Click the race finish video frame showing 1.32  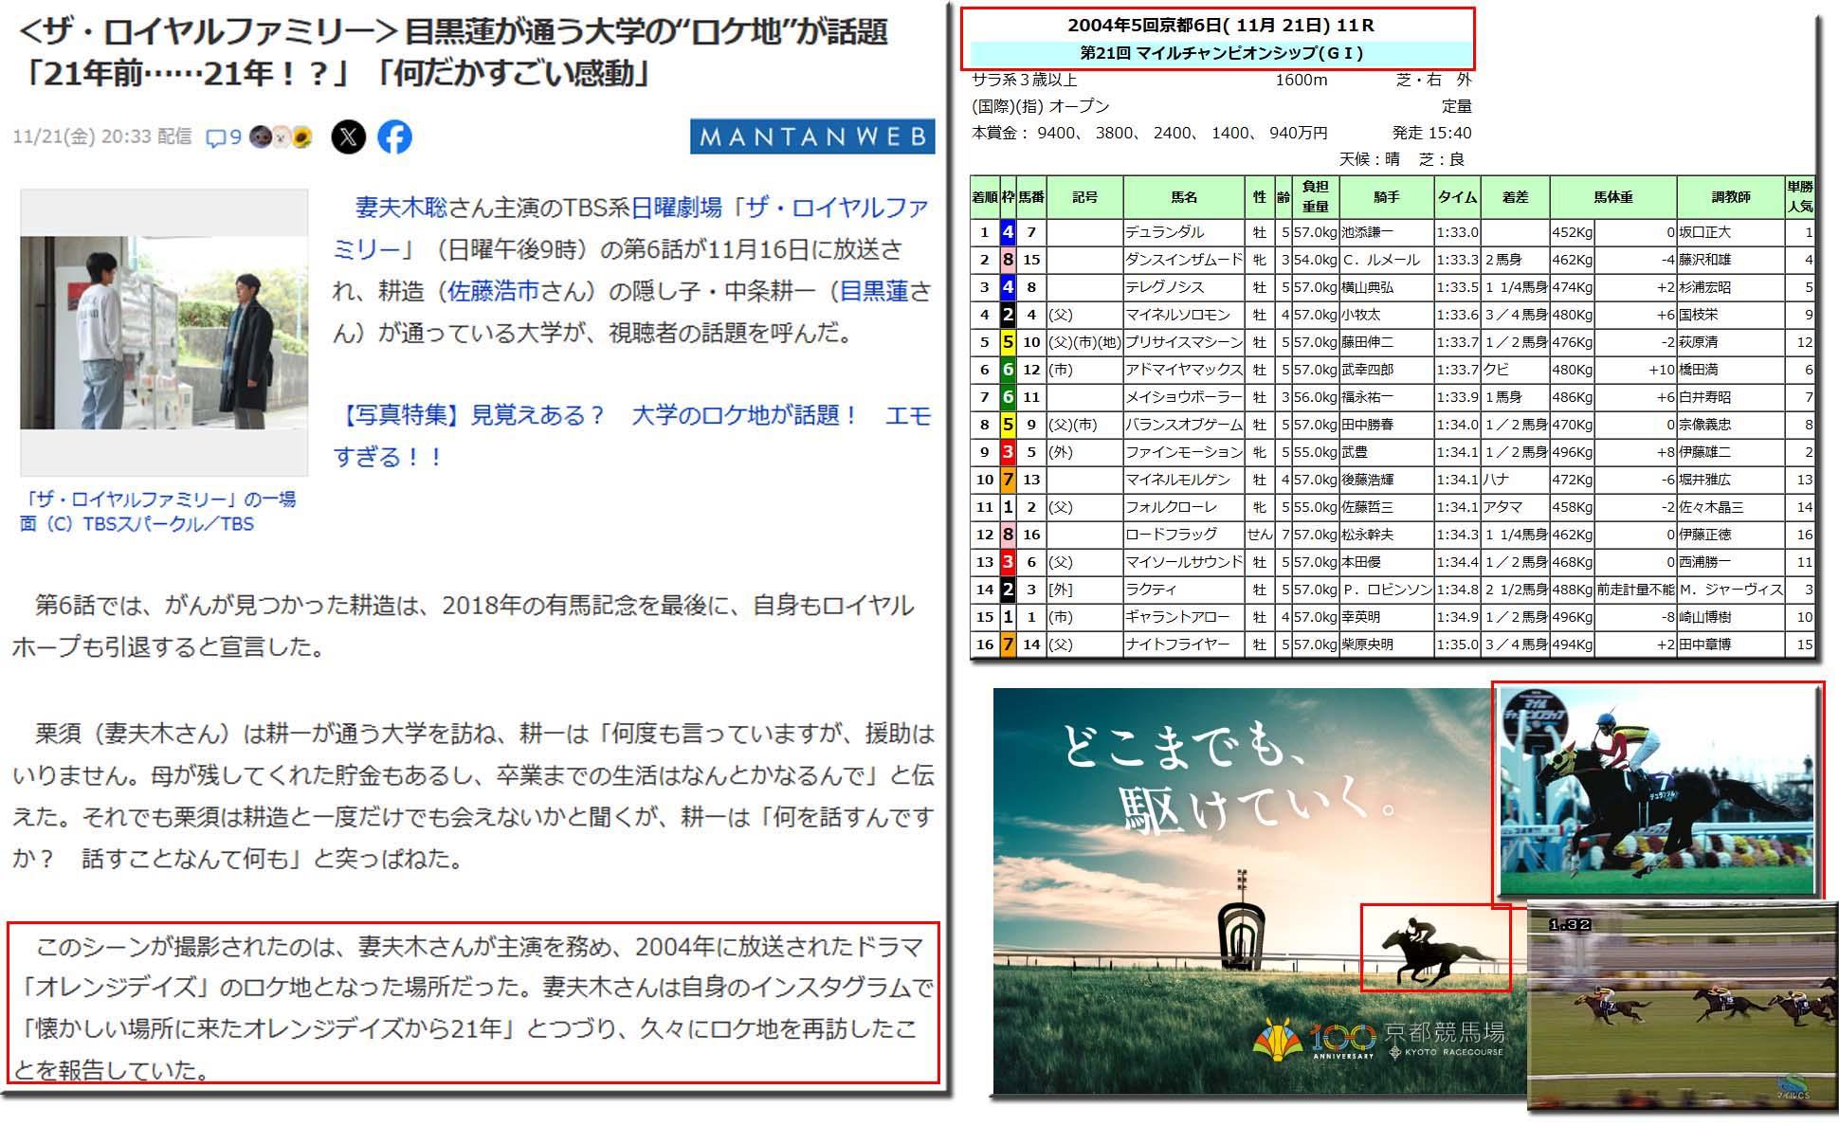coord(1683,1005)
